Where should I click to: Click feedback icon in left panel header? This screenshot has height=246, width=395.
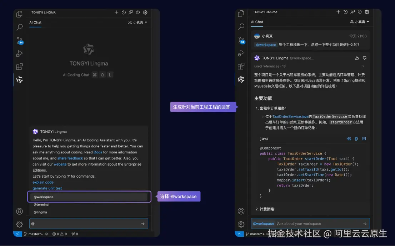click(131, 12)
